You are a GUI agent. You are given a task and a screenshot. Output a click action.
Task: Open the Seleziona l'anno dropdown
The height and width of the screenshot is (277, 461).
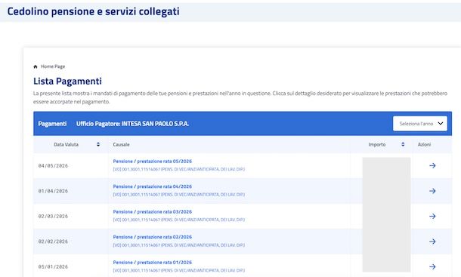click(x=420, y=124)
